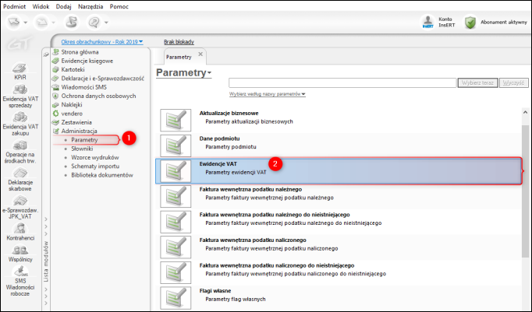Open the Kontrahenci module icon
The height and width of the screenshot is (312, 532).
coord(20,229)
